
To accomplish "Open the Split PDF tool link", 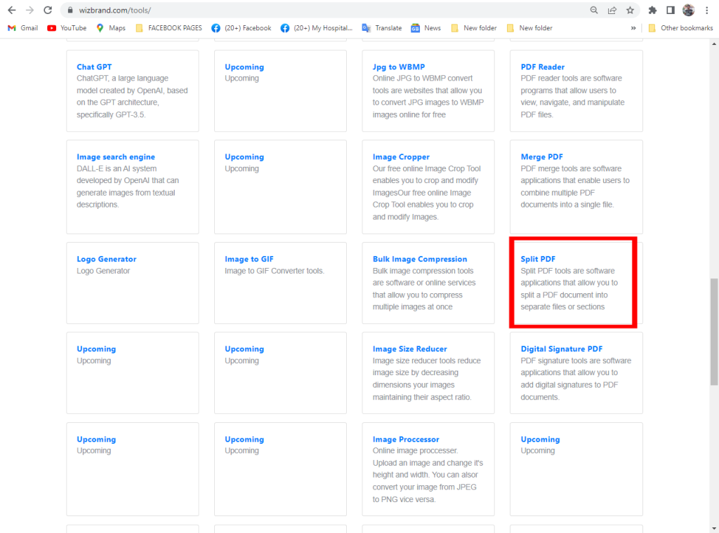I will (x=538, y=259).
